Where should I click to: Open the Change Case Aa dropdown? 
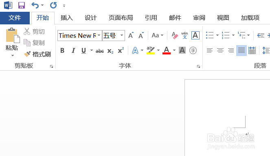[x=157, y=35]
